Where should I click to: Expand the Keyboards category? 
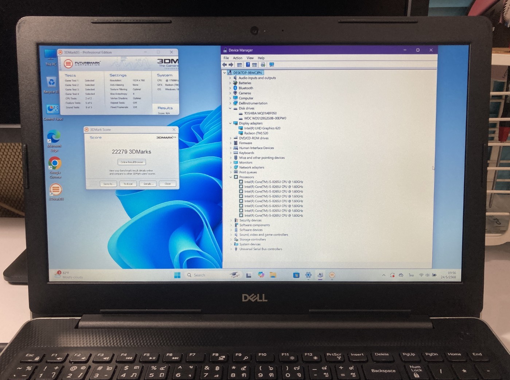pyautogui.click(x=231, y=153)
